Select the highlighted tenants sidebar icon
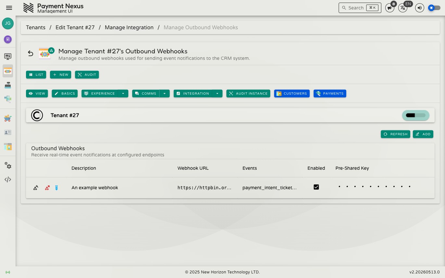Screen dimensions: 445x278 tap(8, 71)
